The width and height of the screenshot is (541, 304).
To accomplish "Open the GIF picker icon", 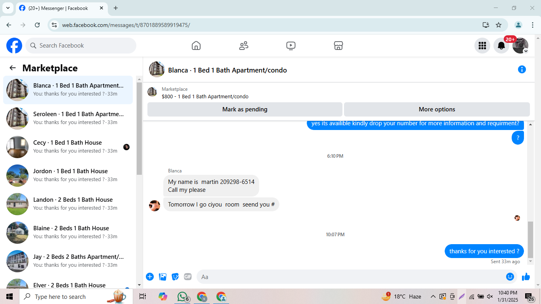I will 188,277.
